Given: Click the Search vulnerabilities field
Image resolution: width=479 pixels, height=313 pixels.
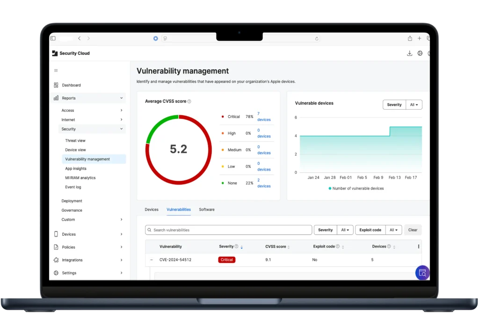Looking at the screenshot, I should pos(228,230).
